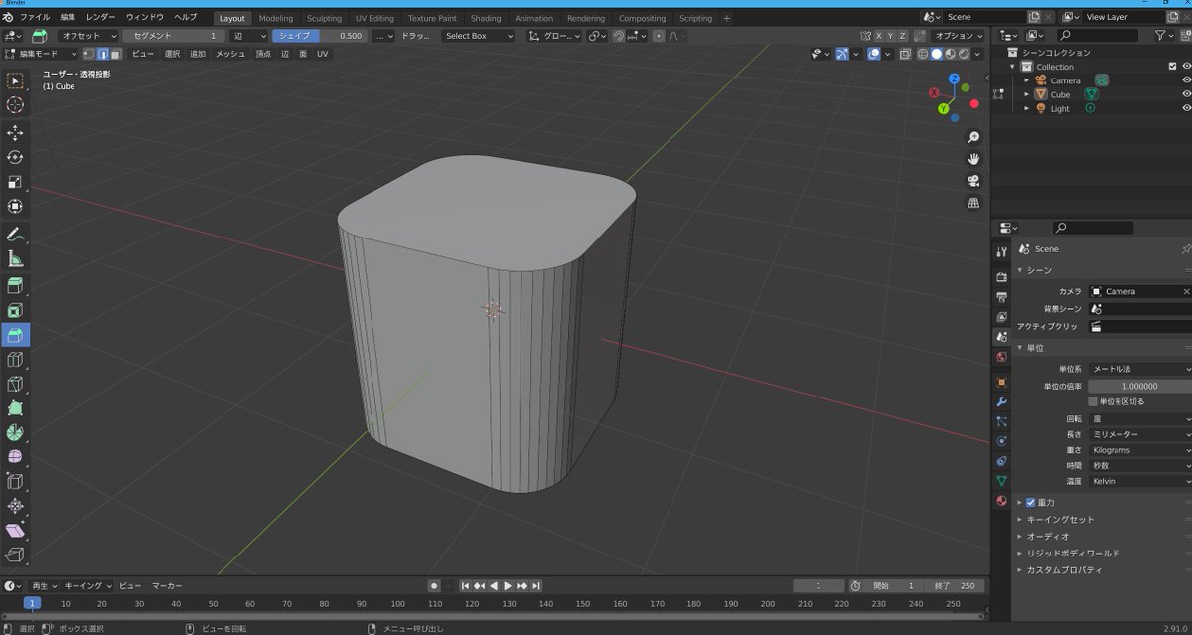Image resolution: width=1192 pixels, height=635 pixels.
Task: Open the Output properties tab icon
Action: tap(1001, 297)
